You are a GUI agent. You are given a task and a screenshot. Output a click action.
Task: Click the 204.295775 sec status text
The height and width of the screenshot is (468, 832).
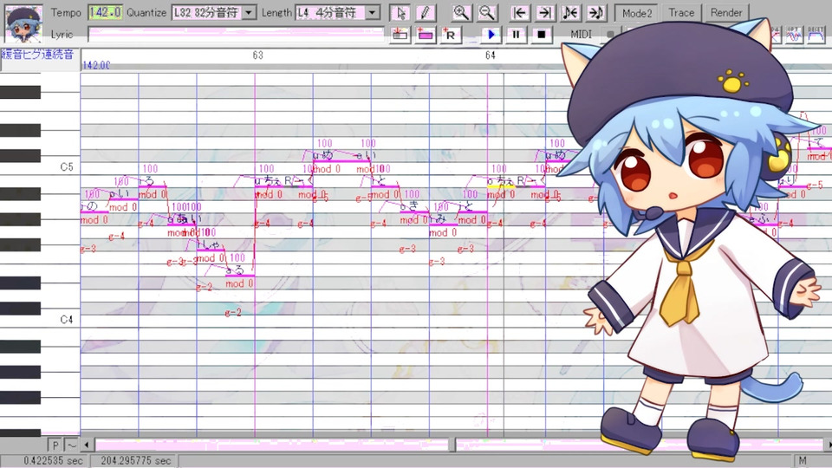(135, 460)
